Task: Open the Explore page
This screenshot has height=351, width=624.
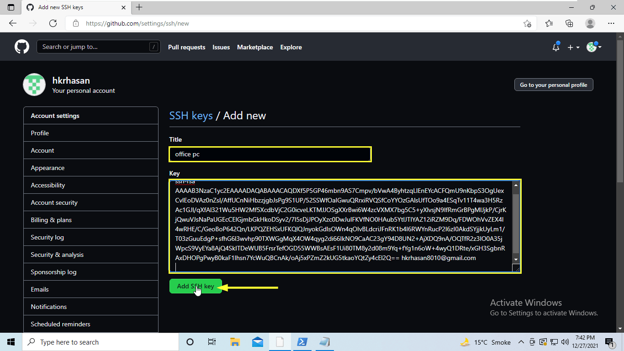Action: tap(291, 47)
